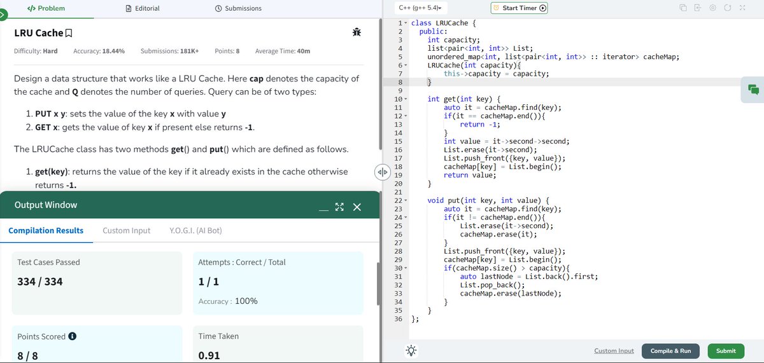
Task: Switch to the Editorial tab
Action: (142, 8)
